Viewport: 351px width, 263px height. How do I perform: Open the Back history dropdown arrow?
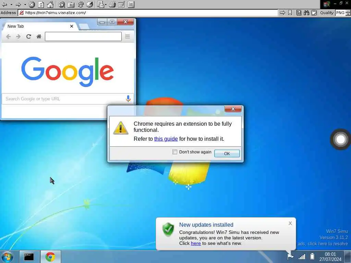(x=11, y=4)
